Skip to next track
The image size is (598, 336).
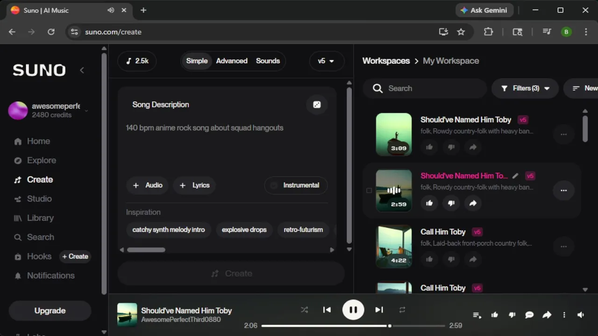click(379, 310)
